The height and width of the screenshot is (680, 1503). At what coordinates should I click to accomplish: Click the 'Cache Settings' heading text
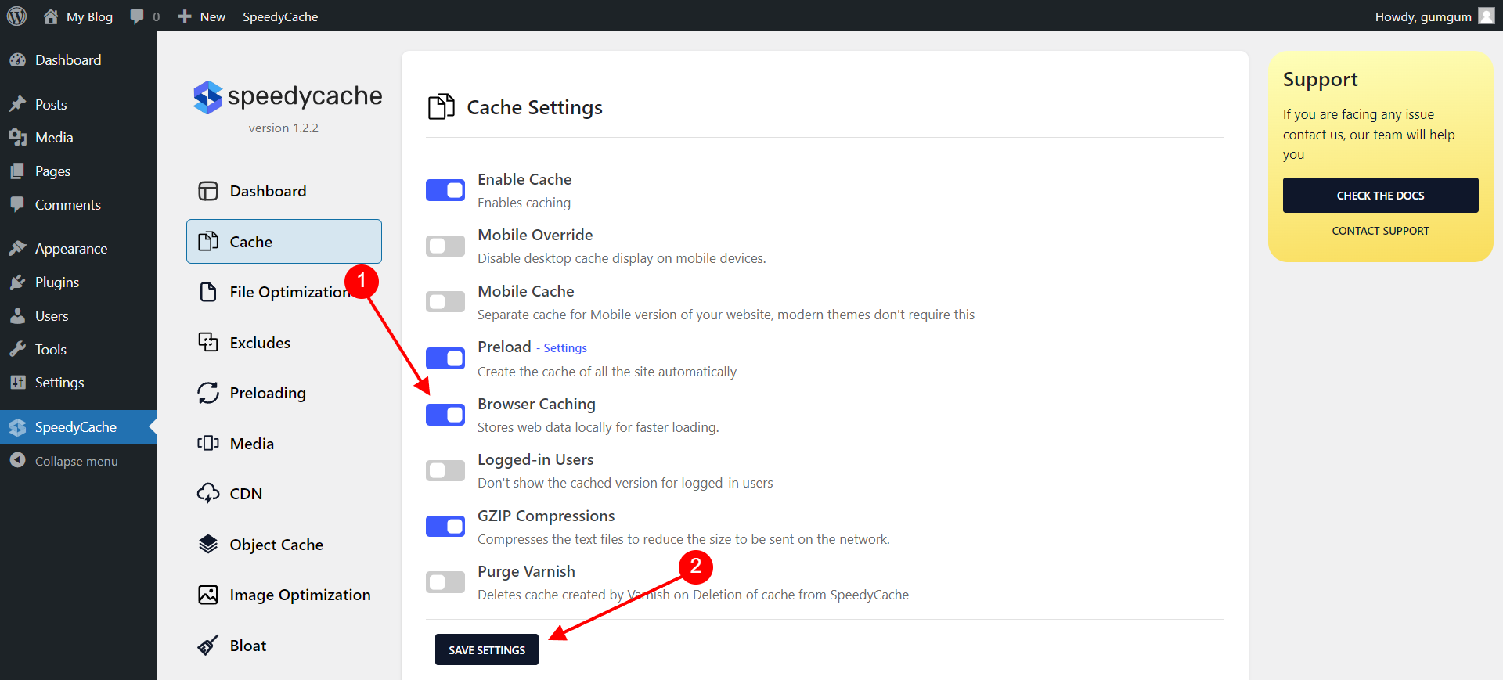tap(535, 107)
